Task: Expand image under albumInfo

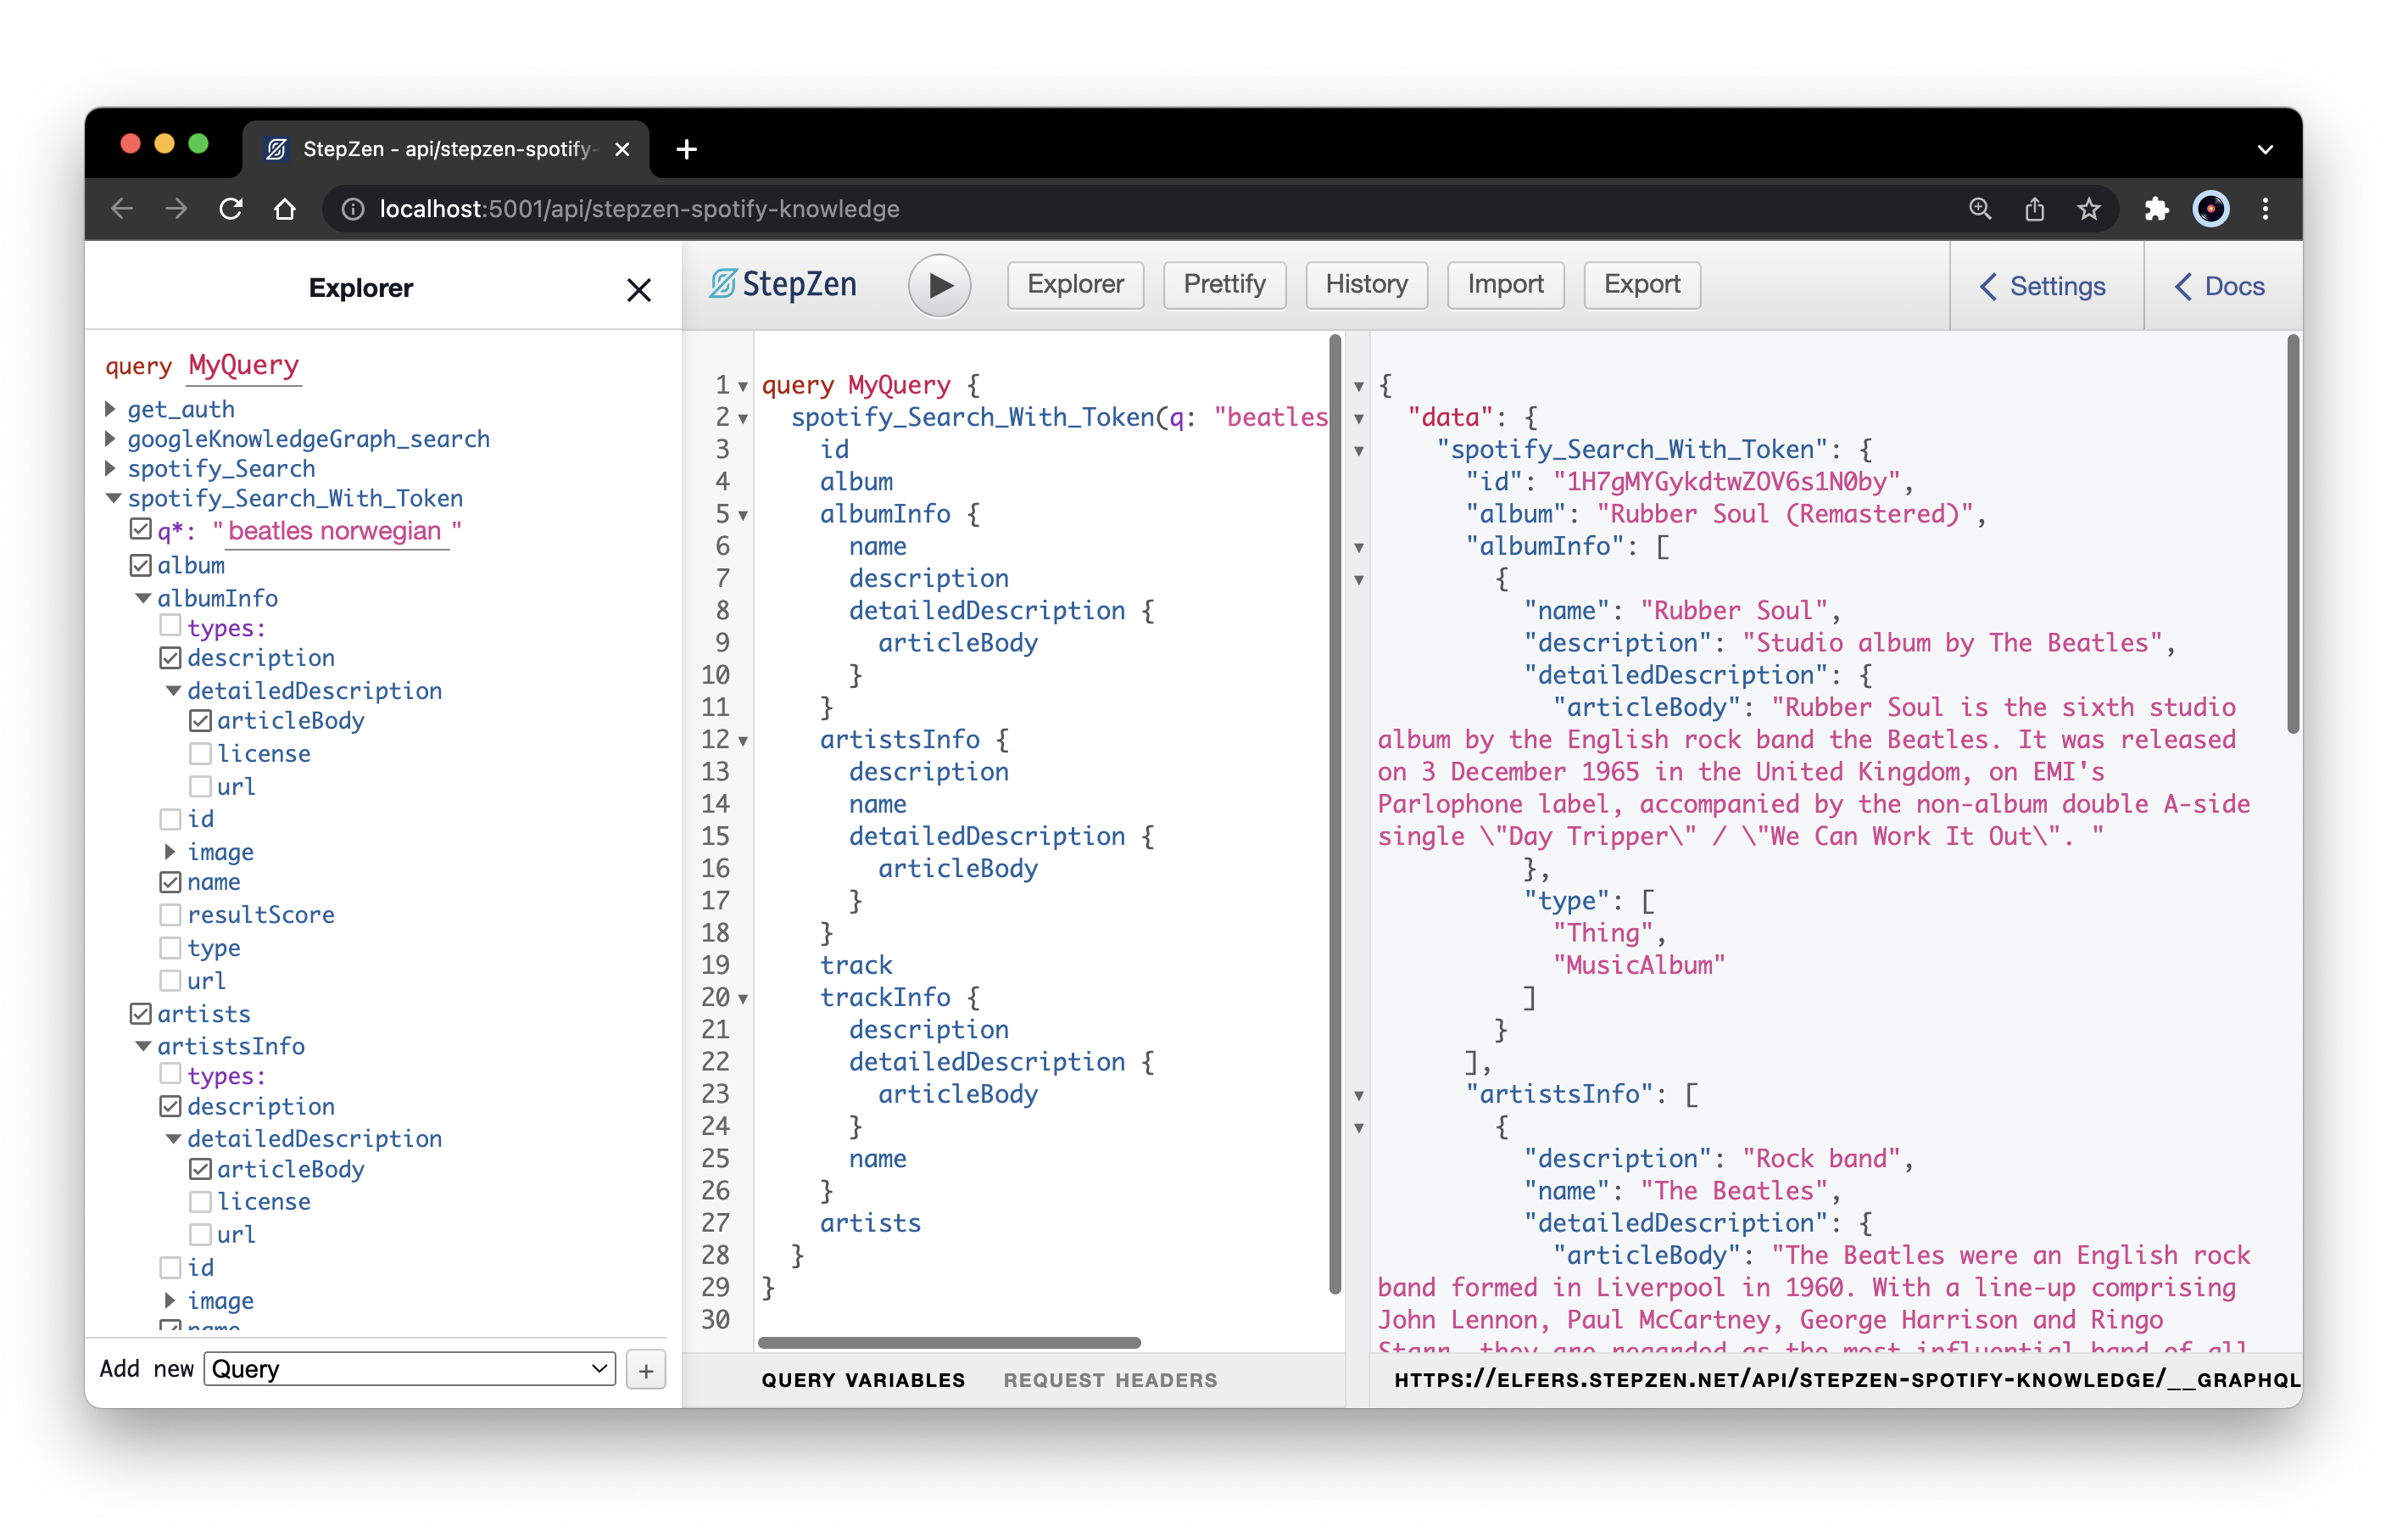Action: tap(170, 852)
